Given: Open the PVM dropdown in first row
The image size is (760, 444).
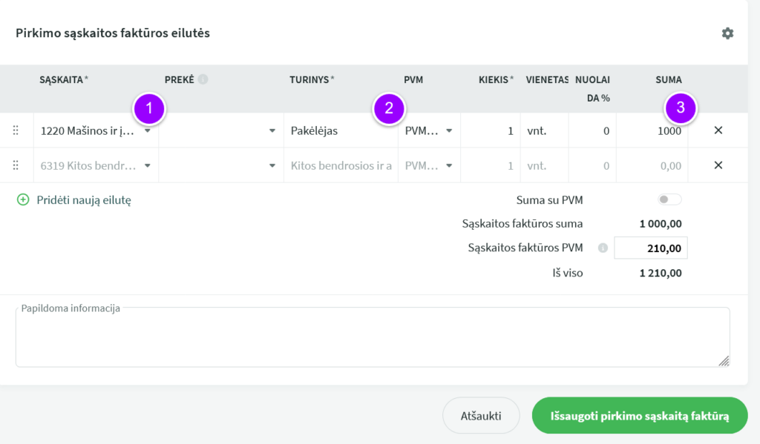Looking at the screenshot, I should (x=449, y=131).
